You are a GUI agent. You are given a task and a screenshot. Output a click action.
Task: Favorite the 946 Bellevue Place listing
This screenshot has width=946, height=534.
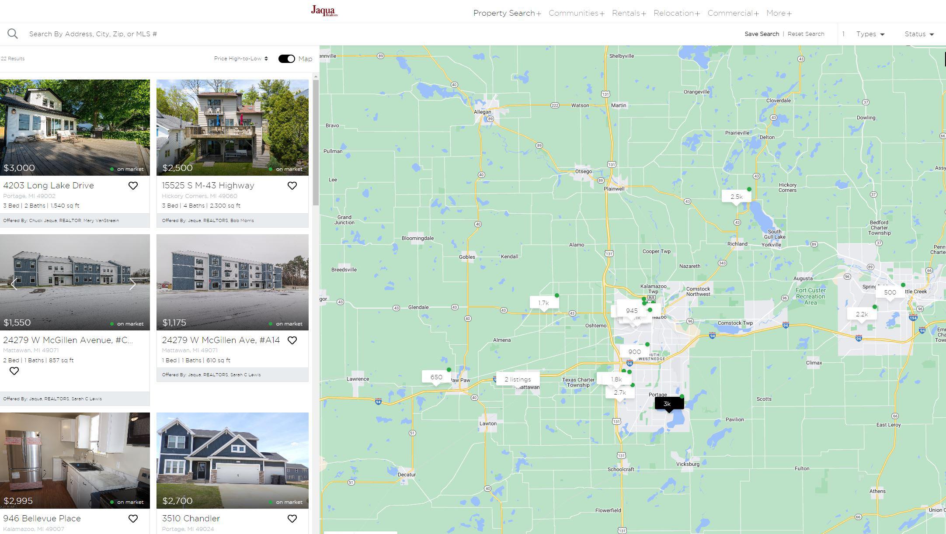(133, 519)
